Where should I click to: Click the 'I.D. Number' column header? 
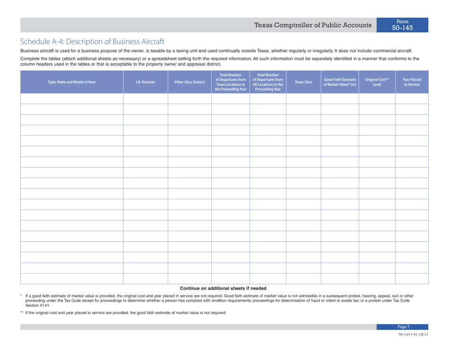point(146,81)
